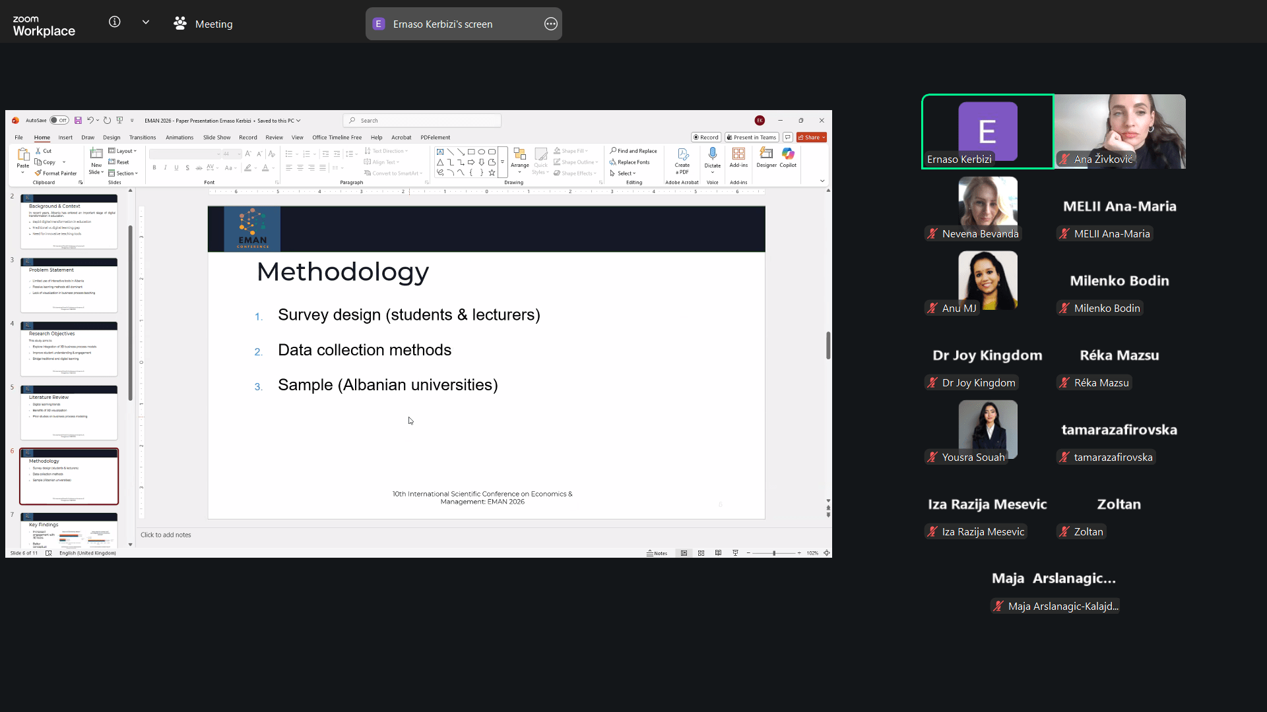Click Create a PDF Acrobat icon
Viewport: 1267px width, 712px height.
[682, 156]
